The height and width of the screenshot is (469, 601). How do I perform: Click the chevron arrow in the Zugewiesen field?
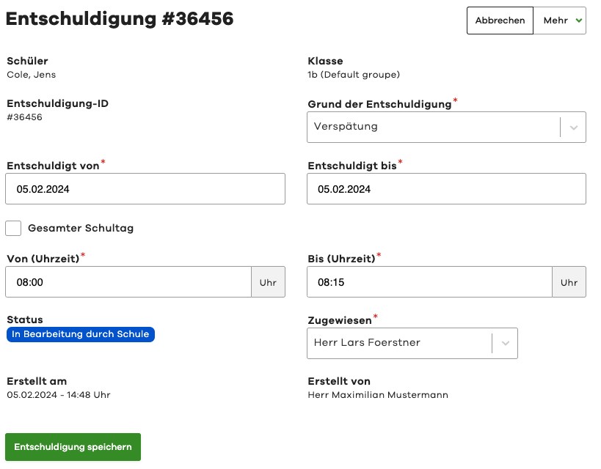point(505,343)
